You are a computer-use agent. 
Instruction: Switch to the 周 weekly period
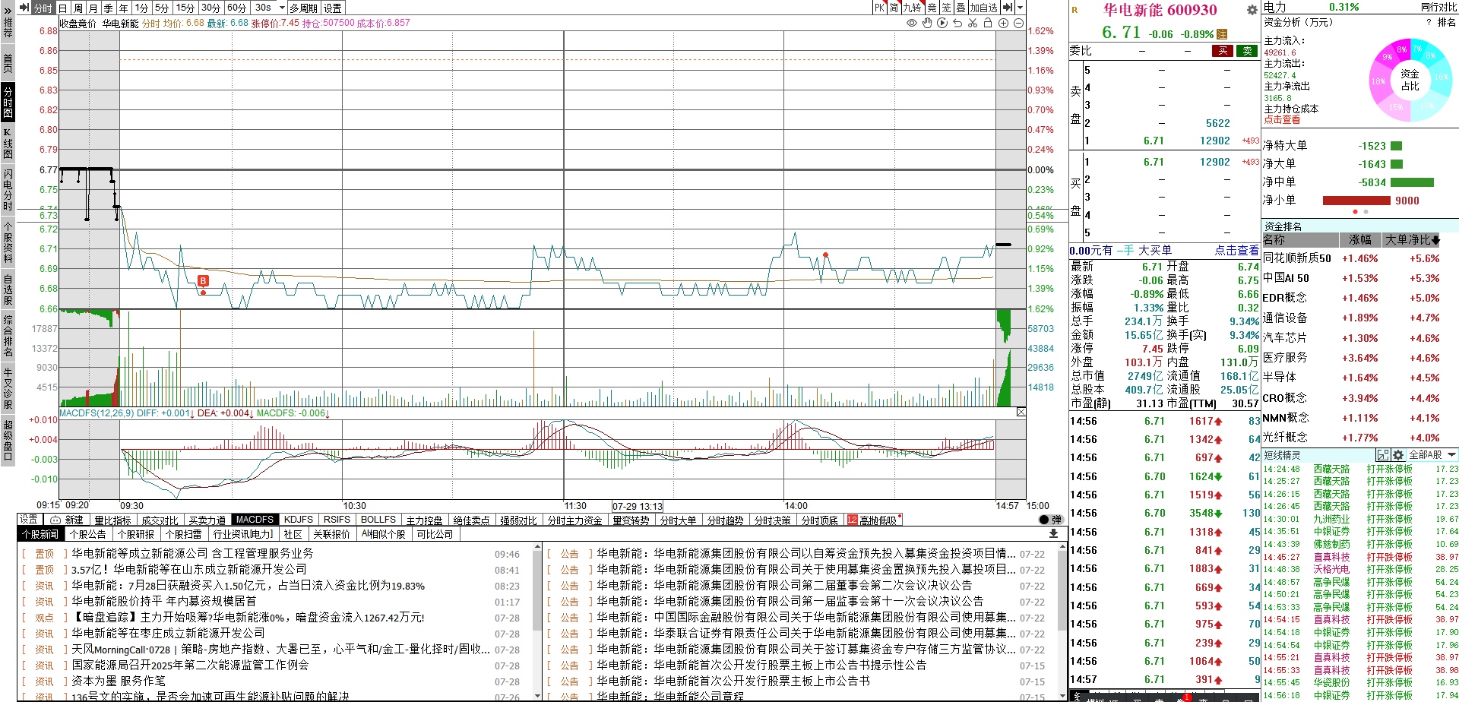(x=78, y=8)
